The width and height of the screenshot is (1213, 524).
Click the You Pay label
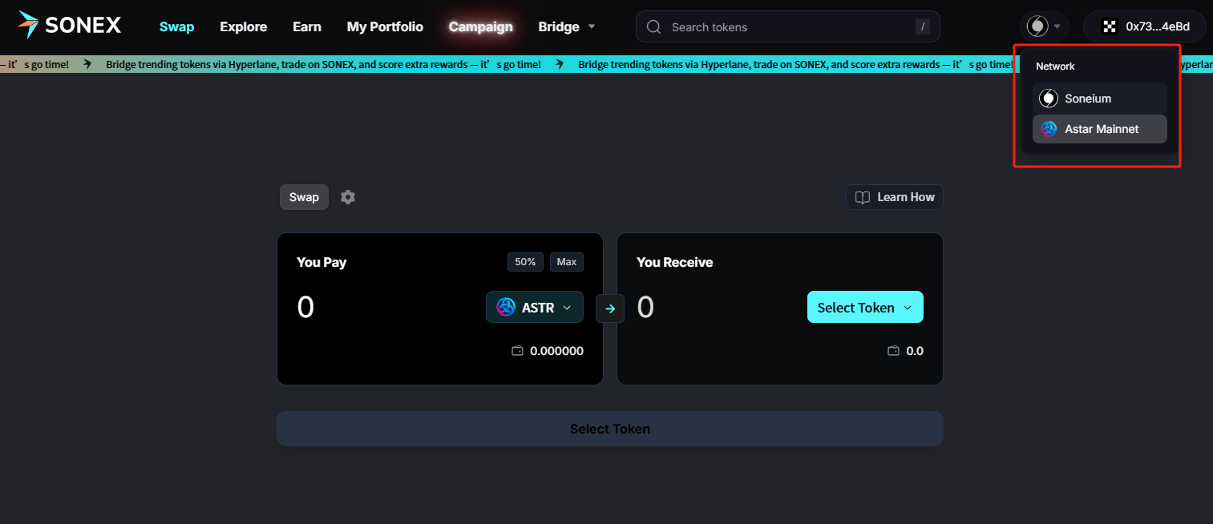pos(321,262)
